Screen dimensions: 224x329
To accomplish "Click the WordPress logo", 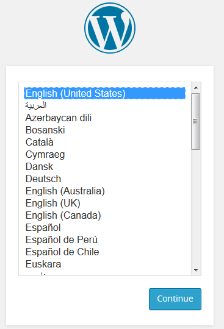I will 110,28.
